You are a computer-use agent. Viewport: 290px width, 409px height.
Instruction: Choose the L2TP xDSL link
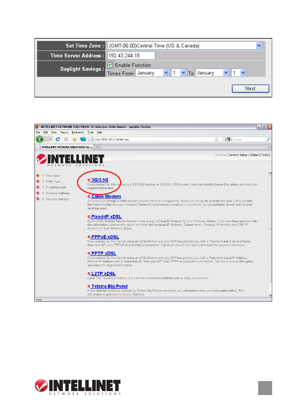click(103, 274)
